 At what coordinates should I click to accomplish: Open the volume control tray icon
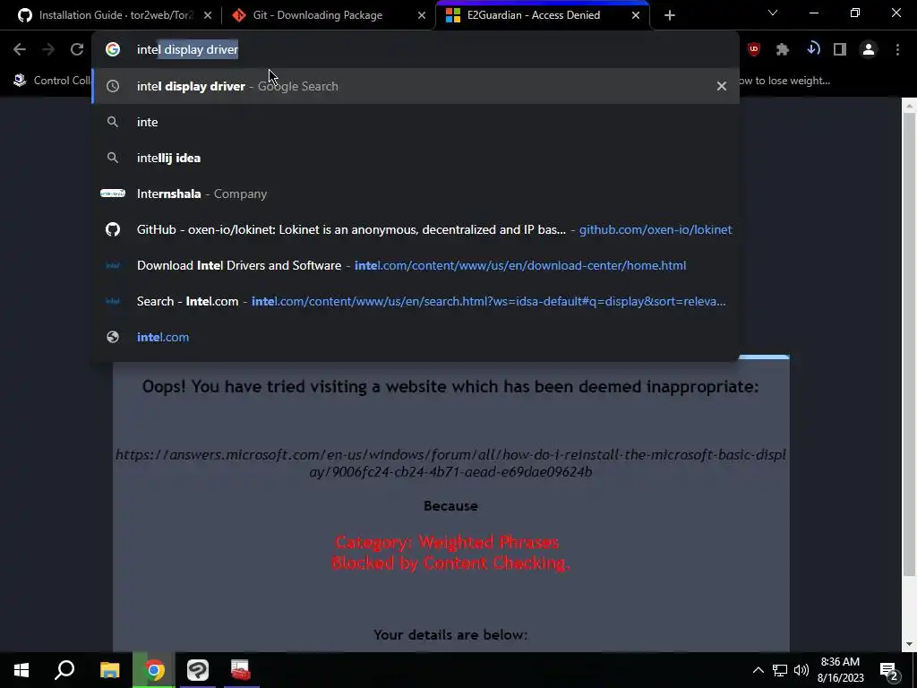point(801,670)
